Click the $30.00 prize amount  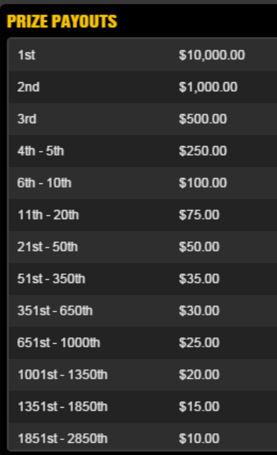click(x=199, y=310)
